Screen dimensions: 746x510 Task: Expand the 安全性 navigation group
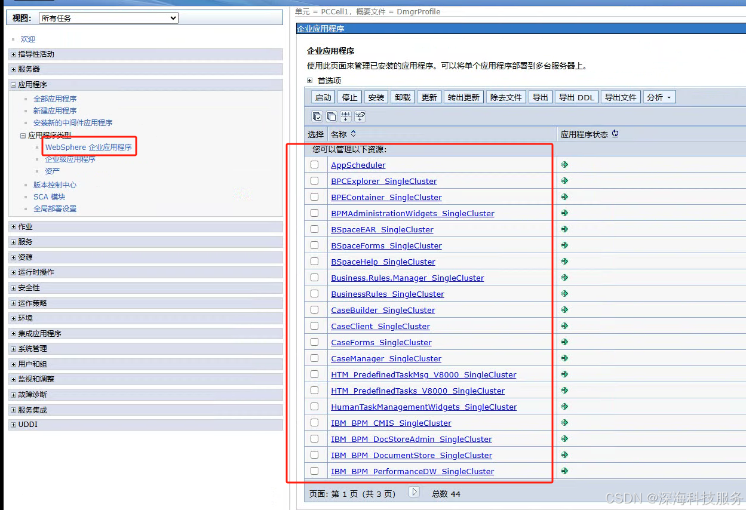tap(14, 288)
